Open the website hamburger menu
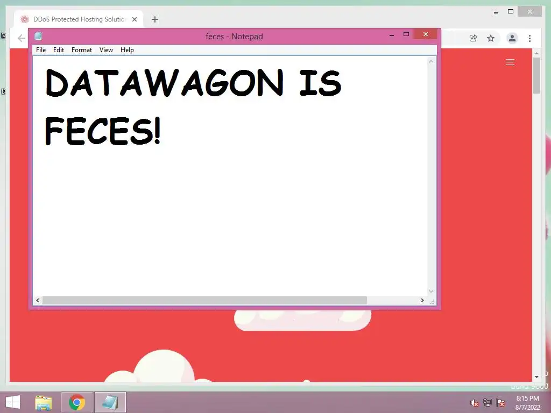Viewport: 551px width, 413px height. tap(510, 62)
